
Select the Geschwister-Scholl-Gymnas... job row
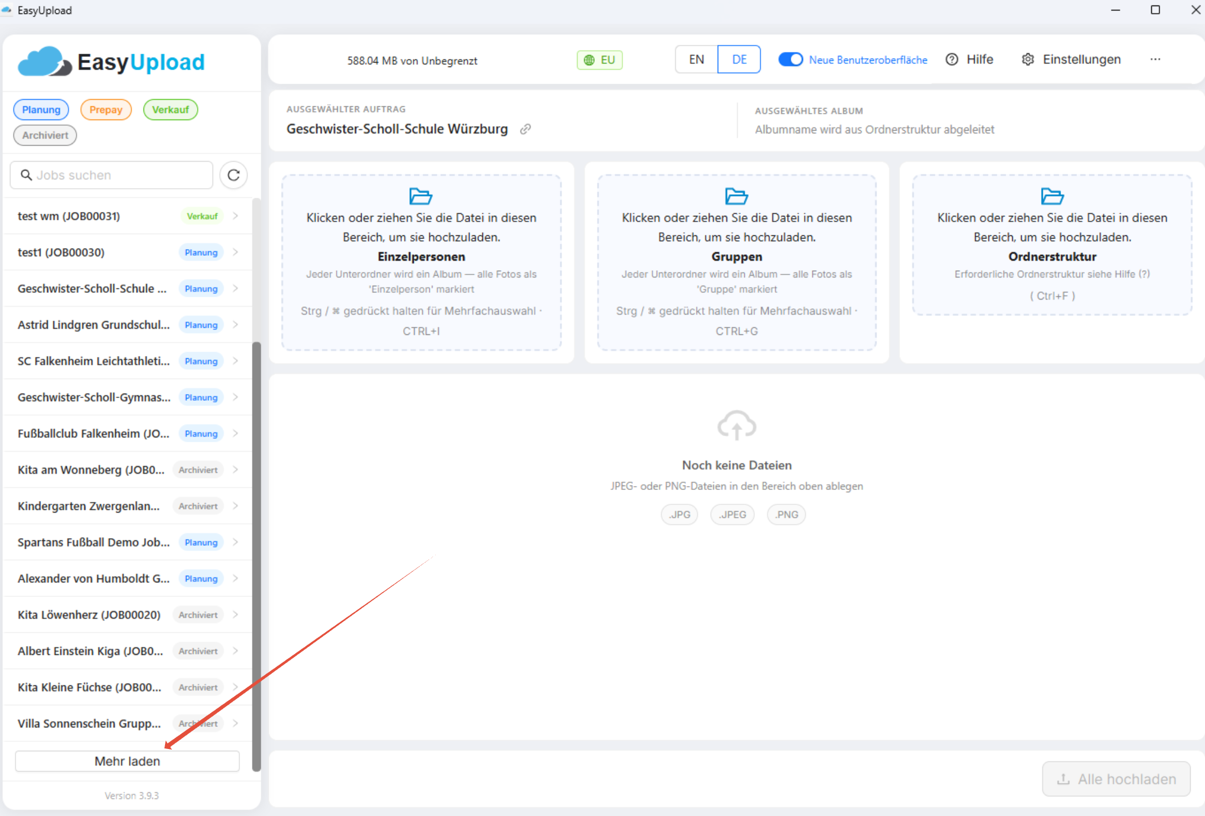[x=128, y=397]
